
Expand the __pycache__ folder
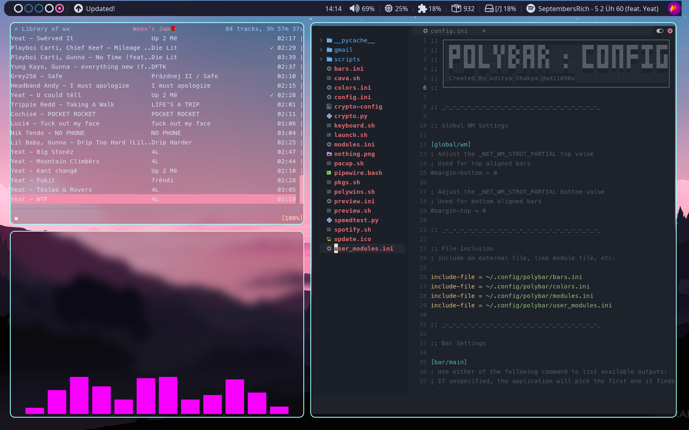321,40
